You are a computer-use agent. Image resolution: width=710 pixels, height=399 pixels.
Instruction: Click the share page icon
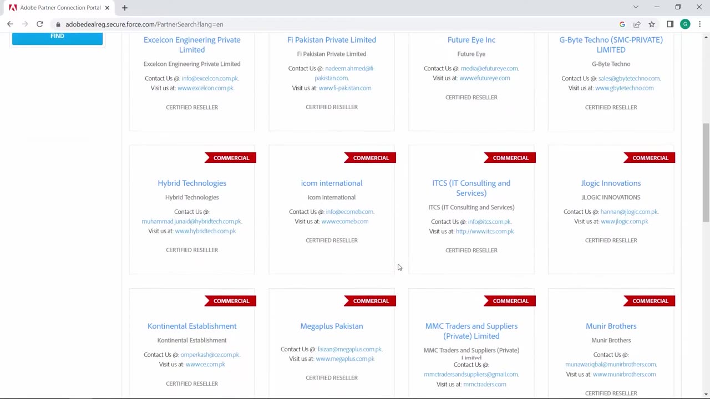[637, 24]
